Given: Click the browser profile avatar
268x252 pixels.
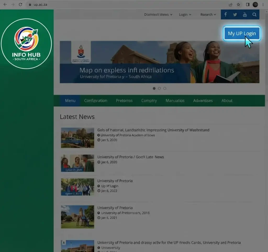Looking at the screenshot, I should [x=255, y=5].
